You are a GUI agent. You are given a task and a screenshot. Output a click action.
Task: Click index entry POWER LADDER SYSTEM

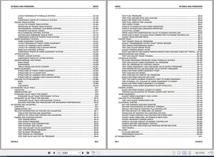tap(29, 56)
